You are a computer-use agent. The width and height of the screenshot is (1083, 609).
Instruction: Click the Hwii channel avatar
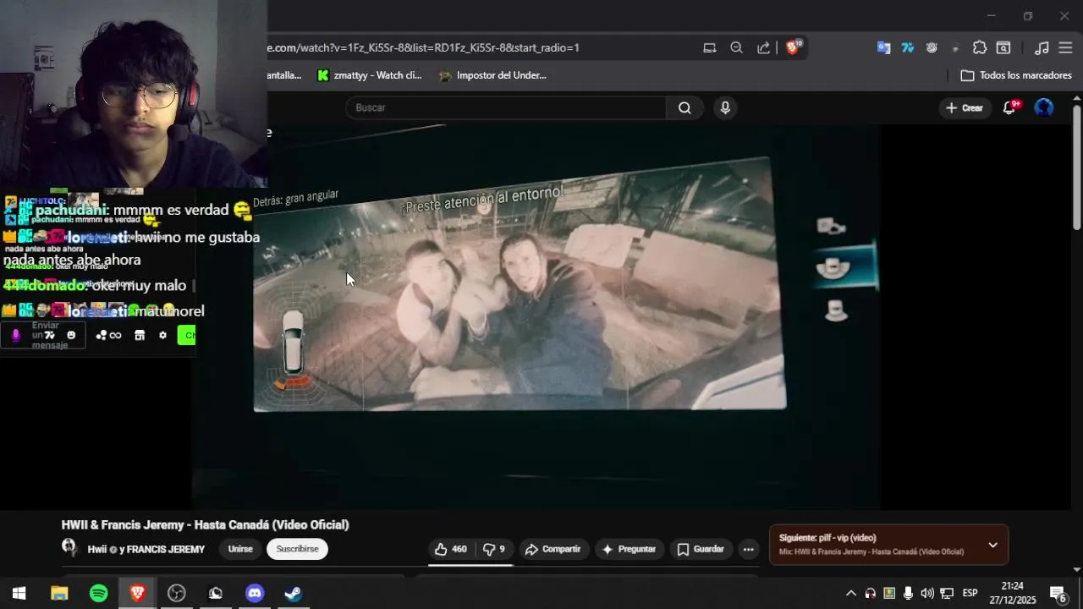pos(69,547)
